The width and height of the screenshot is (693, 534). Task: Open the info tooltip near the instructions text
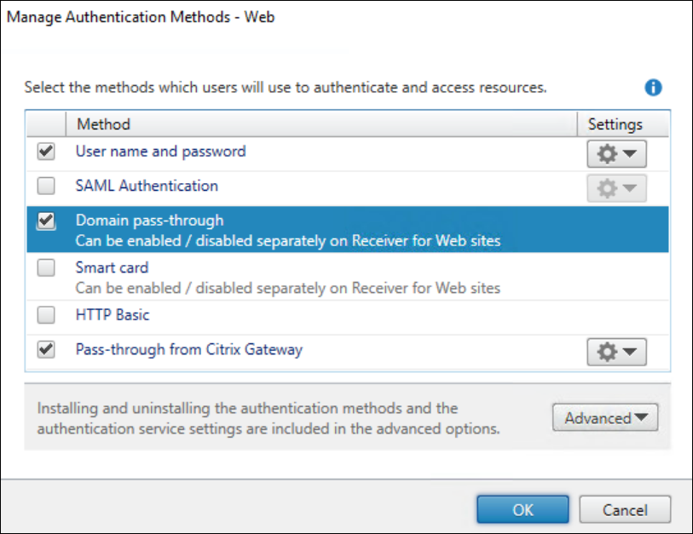[653, 86]
